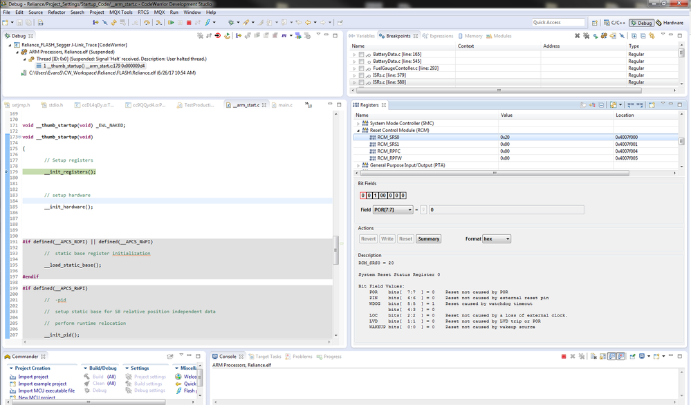The height and width of the screenshot is (405, 691).
Task: Expand General Purpose Input/Output (PTA) group
Action: click(x=358, y=165)
